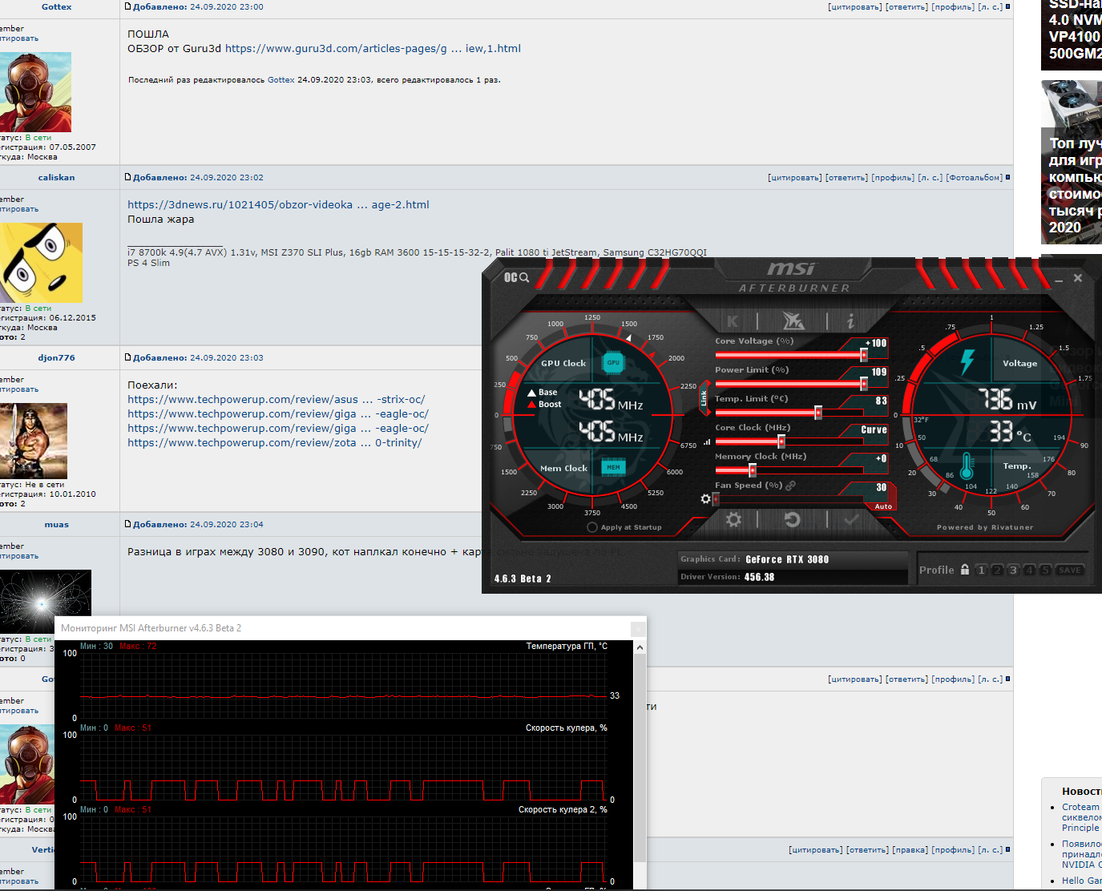
Task: Click the post icon beside caliskan's 23:02 timestamp
Action: 127,177
